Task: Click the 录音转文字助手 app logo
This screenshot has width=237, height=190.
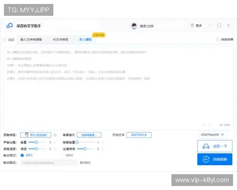Action: pyautogui.click(x=9, y=26)
